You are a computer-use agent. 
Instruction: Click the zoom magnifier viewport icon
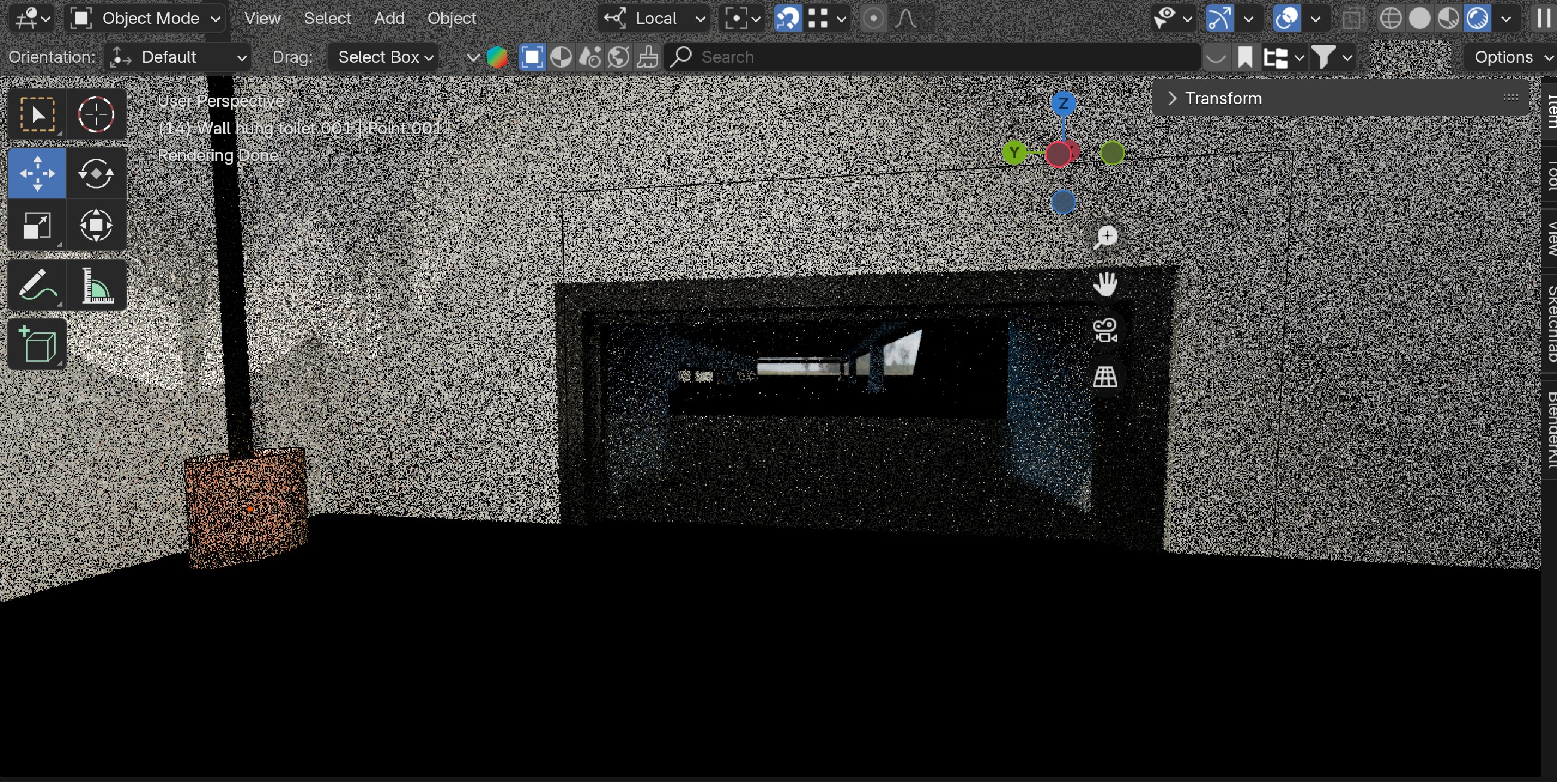click(1105, 237)
